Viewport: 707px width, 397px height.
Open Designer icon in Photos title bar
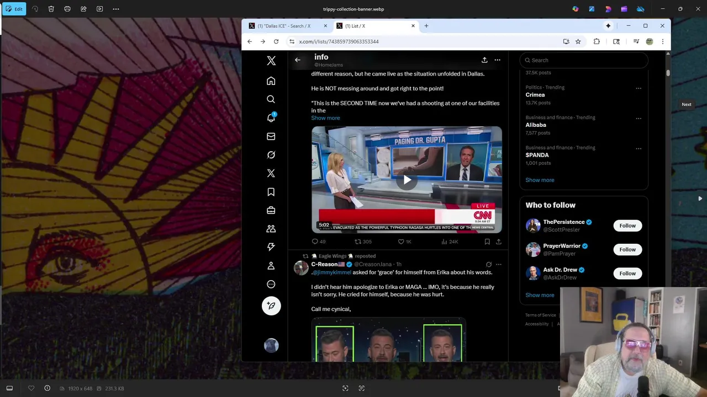coord(592,9)
